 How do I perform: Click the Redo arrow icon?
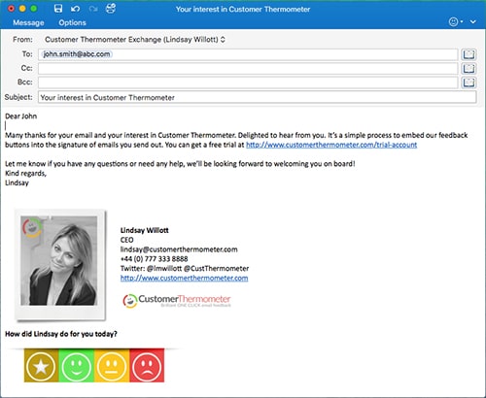(x=93, y=9)
